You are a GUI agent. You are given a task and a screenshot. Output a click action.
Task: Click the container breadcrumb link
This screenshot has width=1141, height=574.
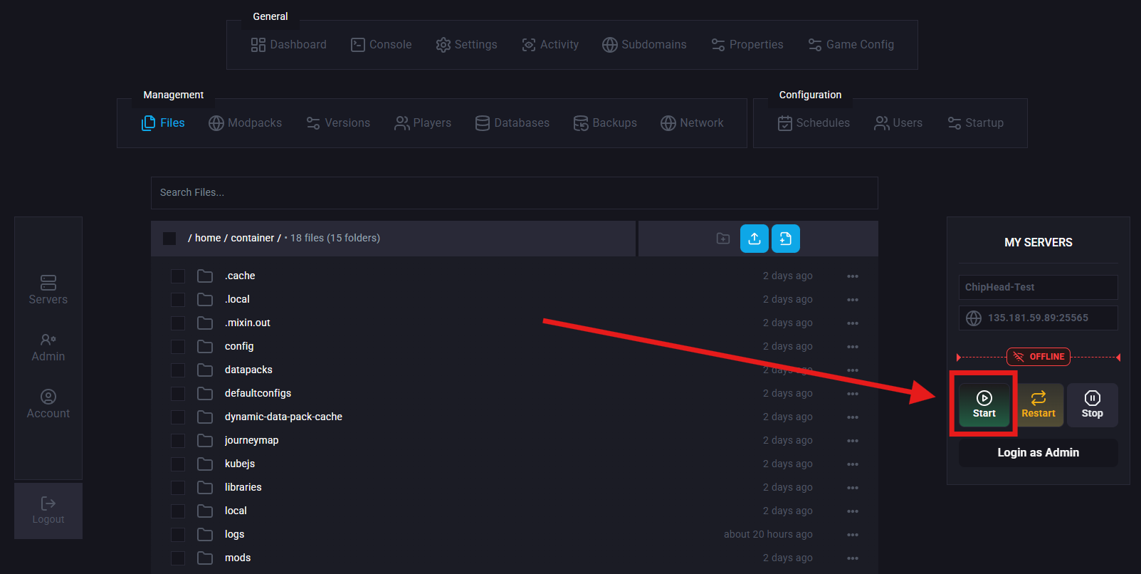252,238
